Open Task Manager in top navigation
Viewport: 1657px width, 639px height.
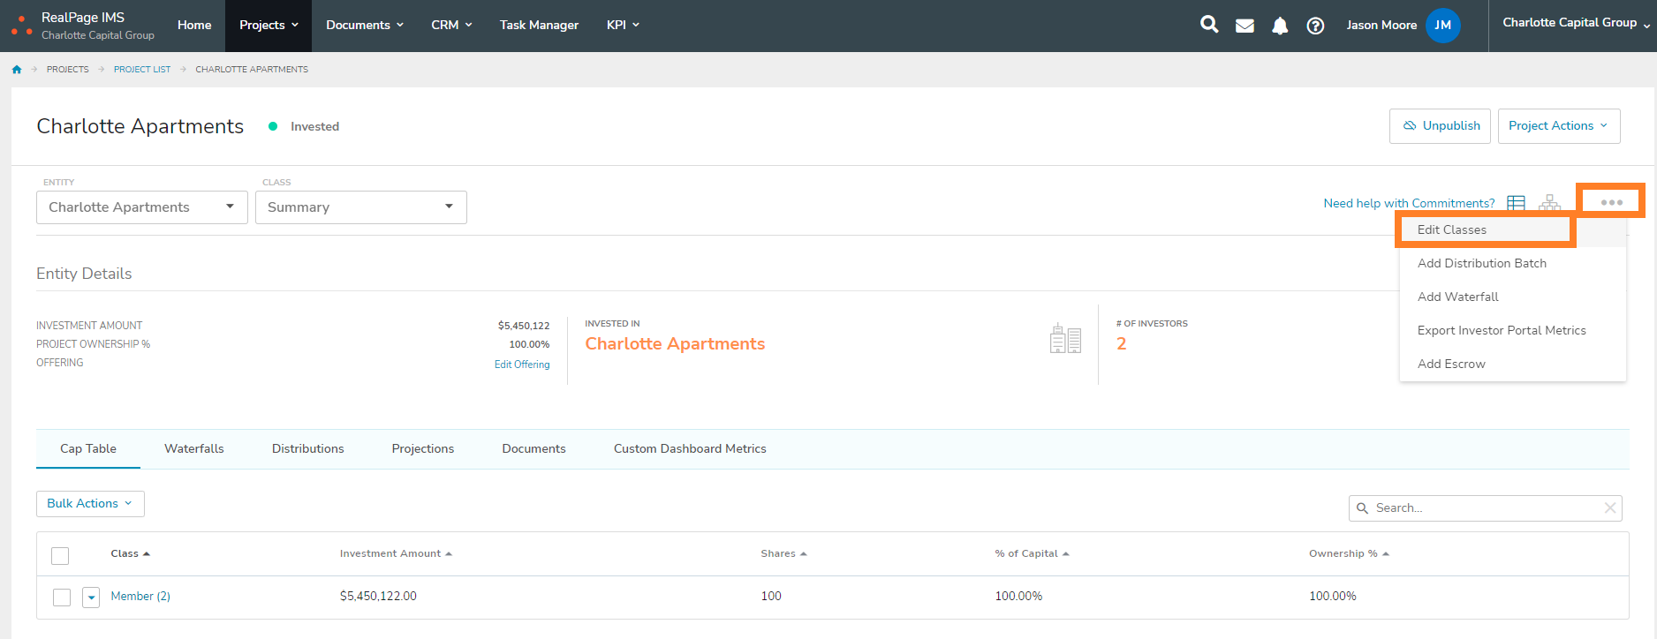click(x=539, y=26)
